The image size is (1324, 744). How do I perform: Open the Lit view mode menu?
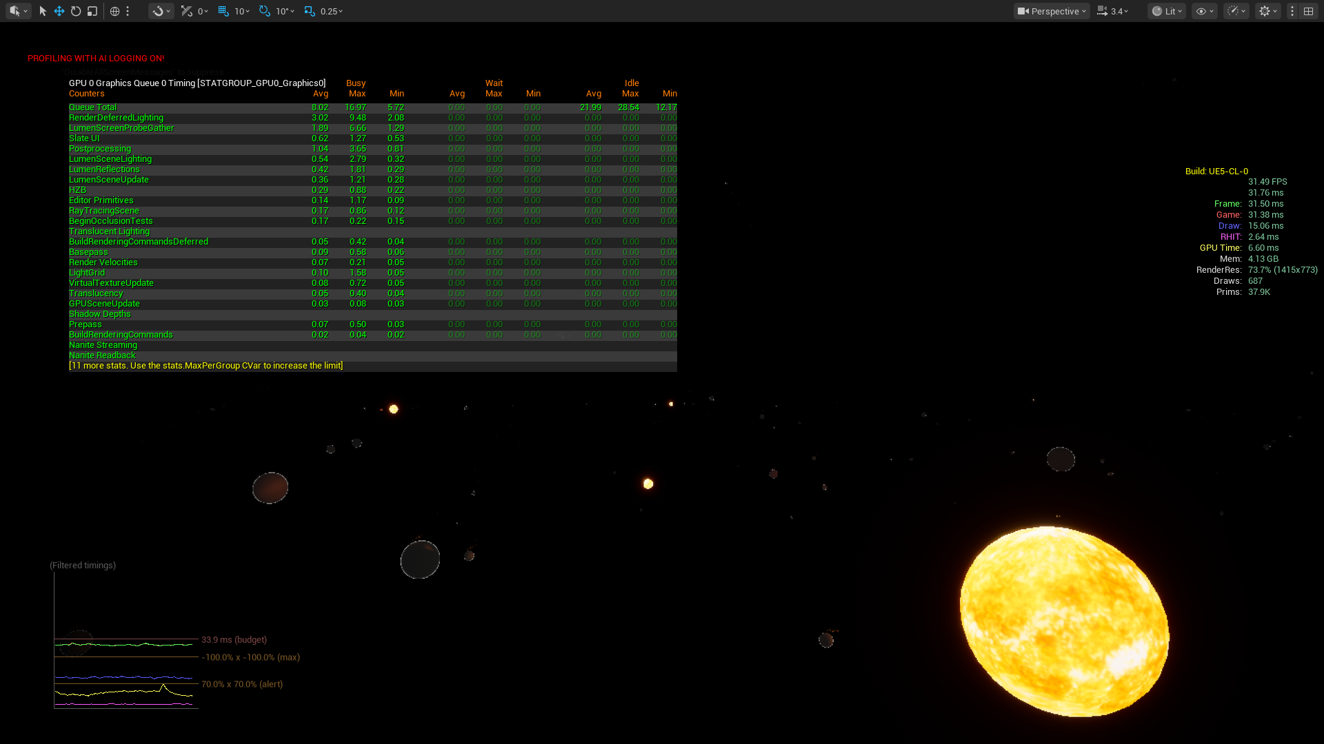1167,11
